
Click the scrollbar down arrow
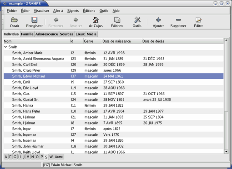coord(226,152)
